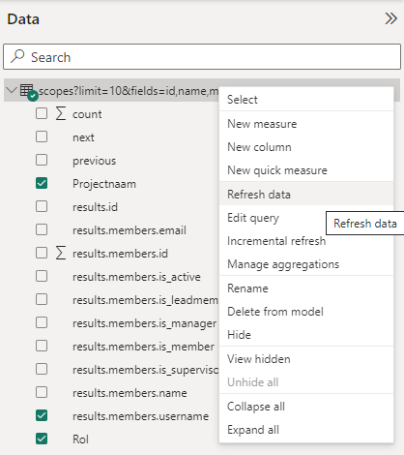This screenshot has width=404, height=455.
Task: Collapse the scopes table chevron
Action: (x=12, y=90)
